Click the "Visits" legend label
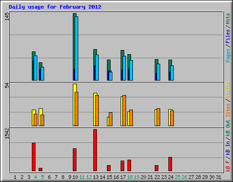Viewport: 233px width, 182px height. [228, 90]
